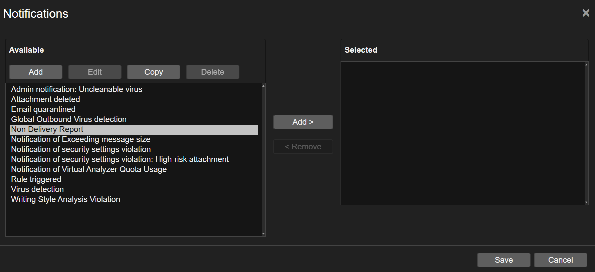The image size is (595, 272).
Task: Click the Copy button
Action: click(154, 72)
